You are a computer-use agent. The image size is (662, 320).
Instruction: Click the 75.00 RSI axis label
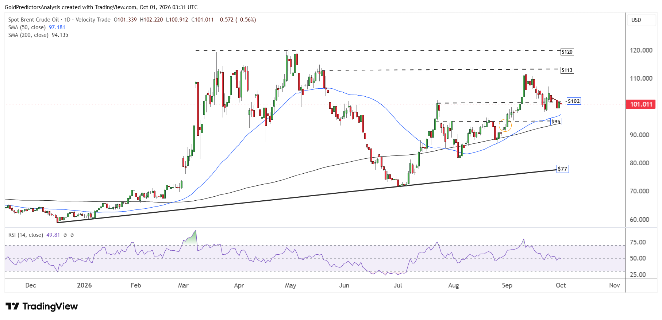tap(638, 242)
